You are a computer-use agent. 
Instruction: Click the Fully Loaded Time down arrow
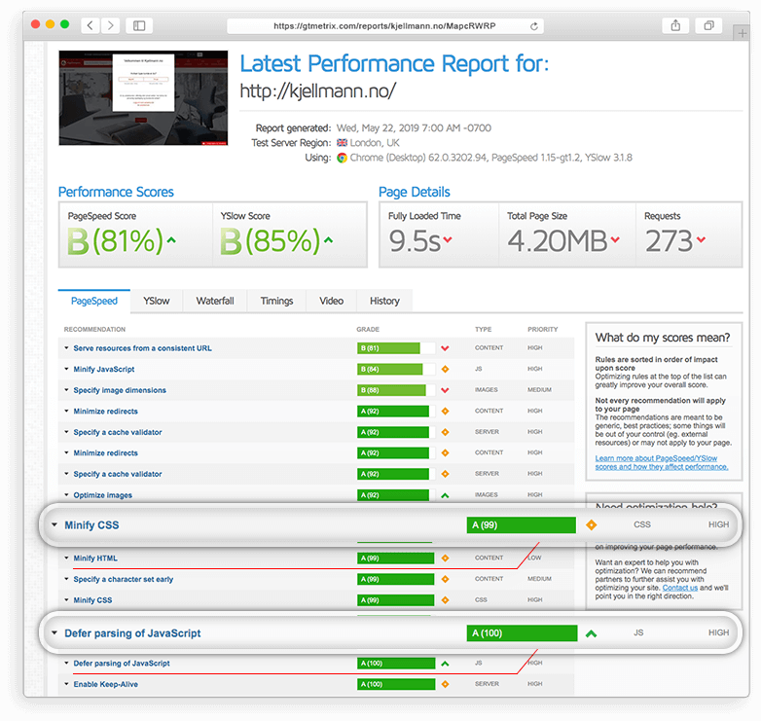tap(448, 239)
